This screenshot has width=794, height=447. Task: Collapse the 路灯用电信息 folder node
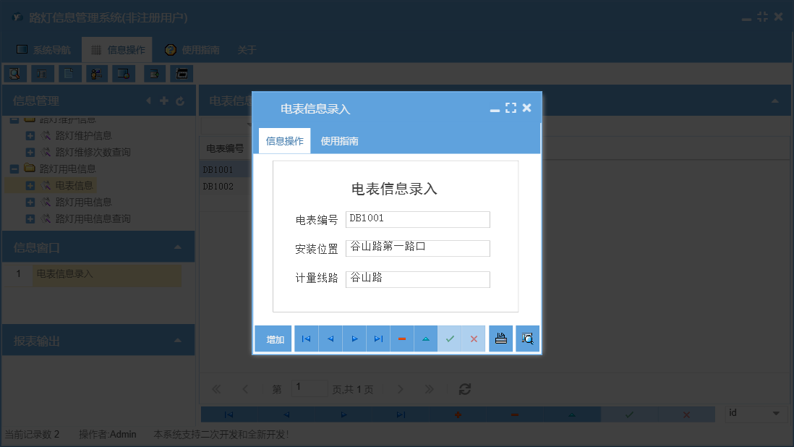(14, 169)
